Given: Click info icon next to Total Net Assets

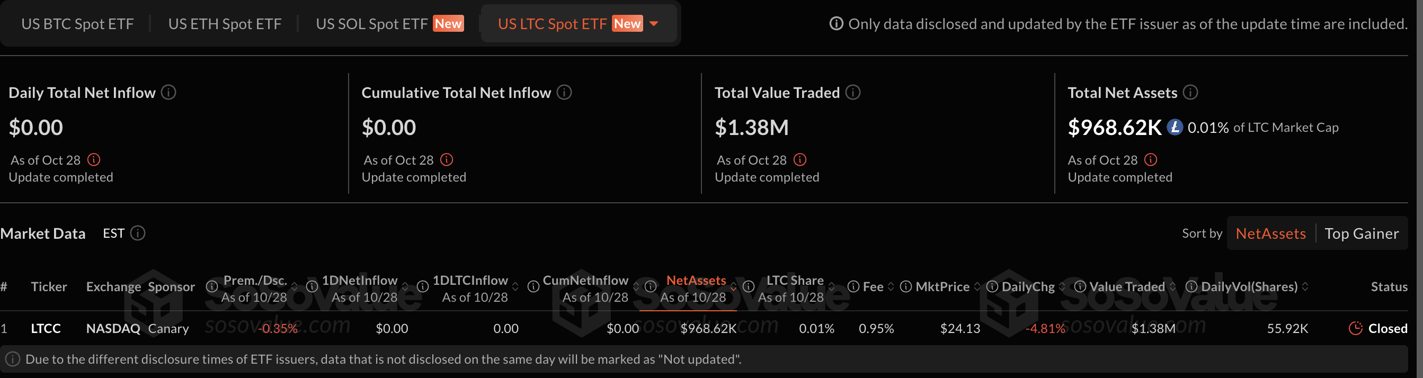Looking at the screenshot, I should click(x=1190, y=92).
